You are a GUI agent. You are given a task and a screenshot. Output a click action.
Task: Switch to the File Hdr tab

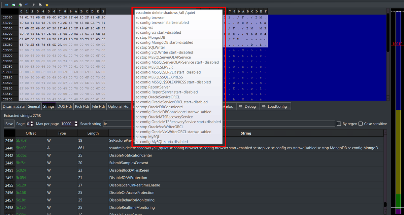tap(98, 106)
